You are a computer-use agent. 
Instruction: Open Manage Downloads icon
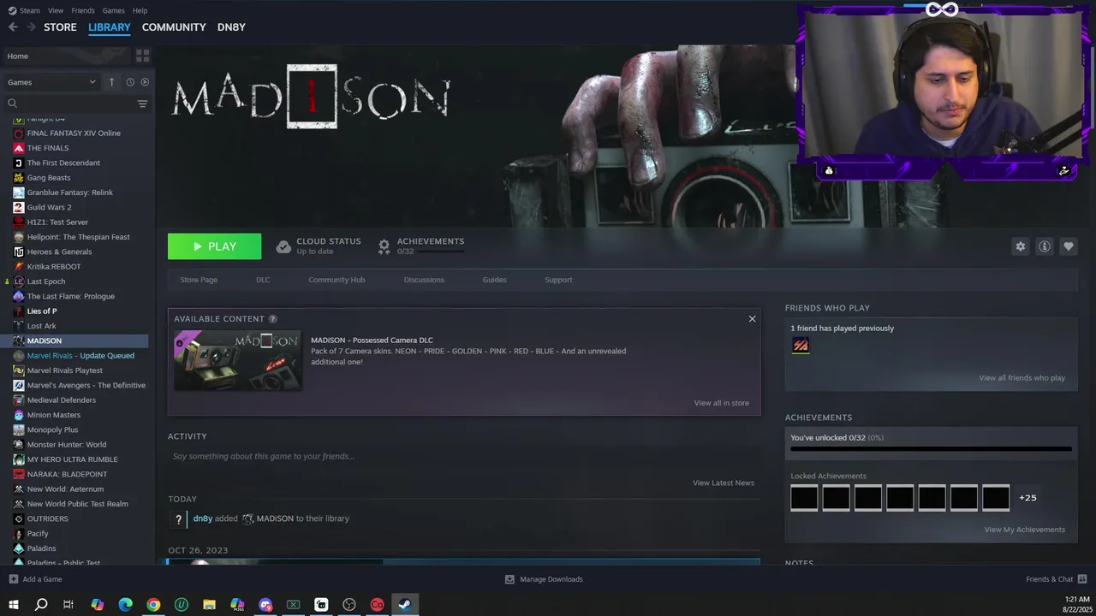(509, 579)
